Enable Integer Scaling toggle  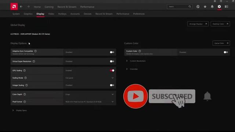pyautogui.click(x=112, y=85)
